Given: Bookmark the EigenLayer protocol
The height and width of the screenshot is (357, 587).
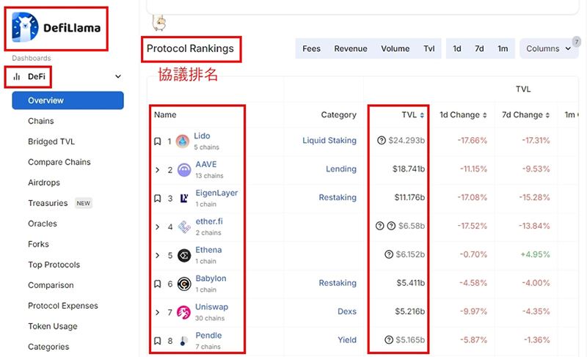Looking at the screenshot, I should click(x=158, y=198).
